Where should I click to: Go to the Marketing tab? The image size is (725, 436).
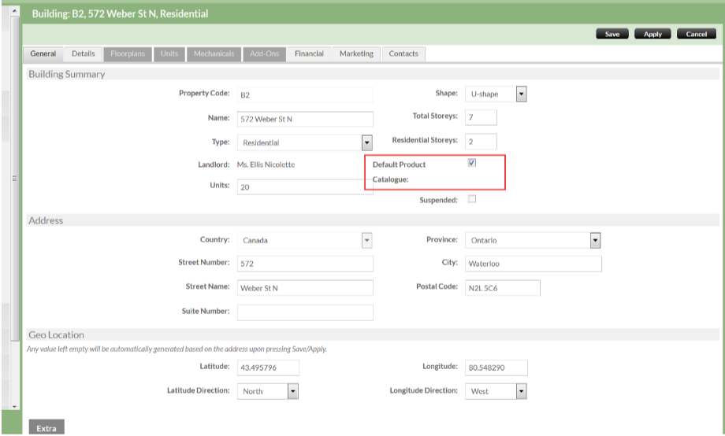coord(356,54)
